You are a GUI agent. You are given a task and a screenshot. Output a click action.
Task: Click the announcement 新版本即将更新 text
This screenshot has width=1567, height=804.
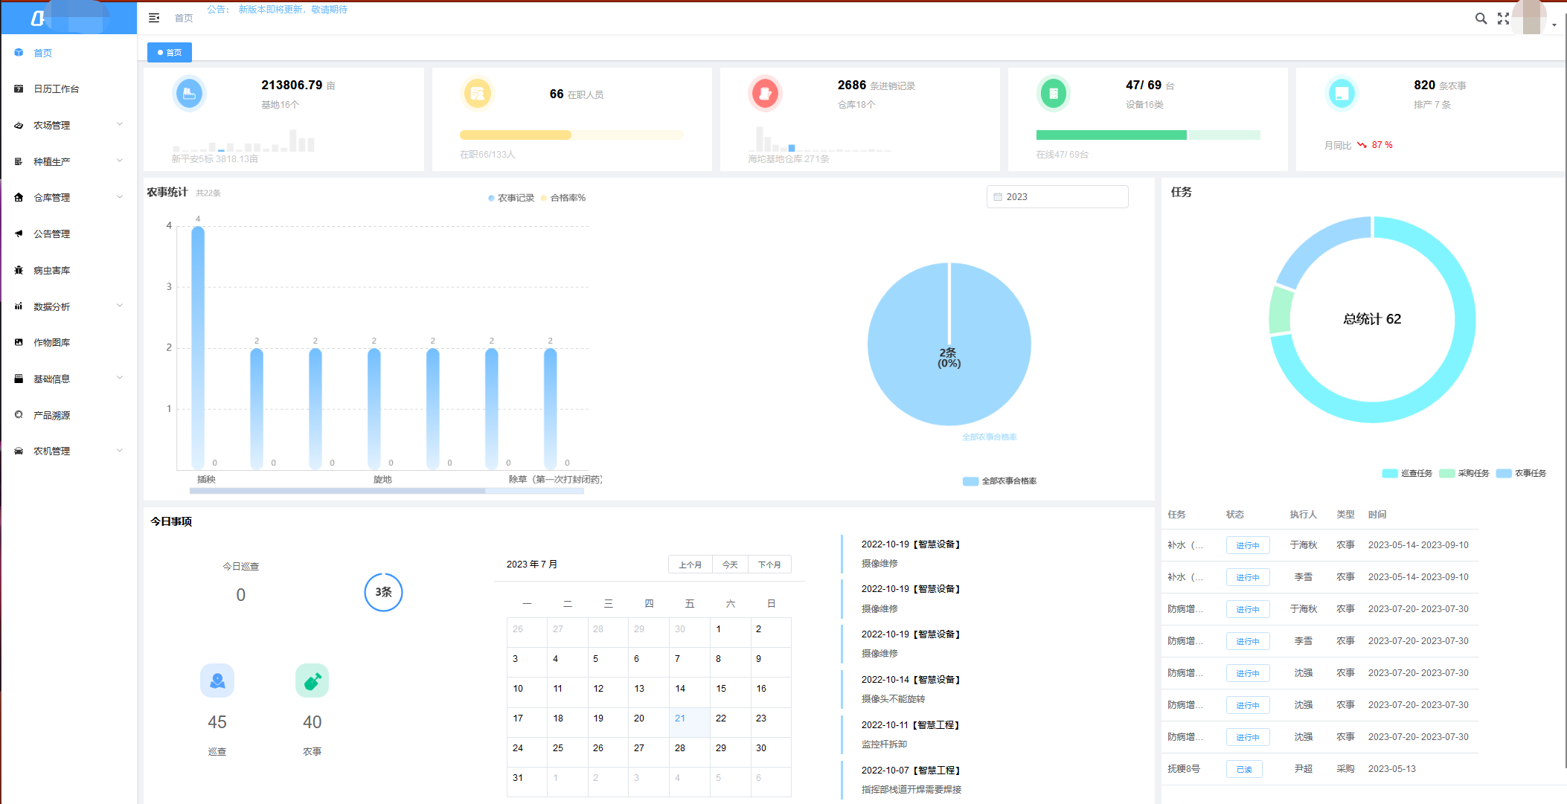(x=293, y=10)
